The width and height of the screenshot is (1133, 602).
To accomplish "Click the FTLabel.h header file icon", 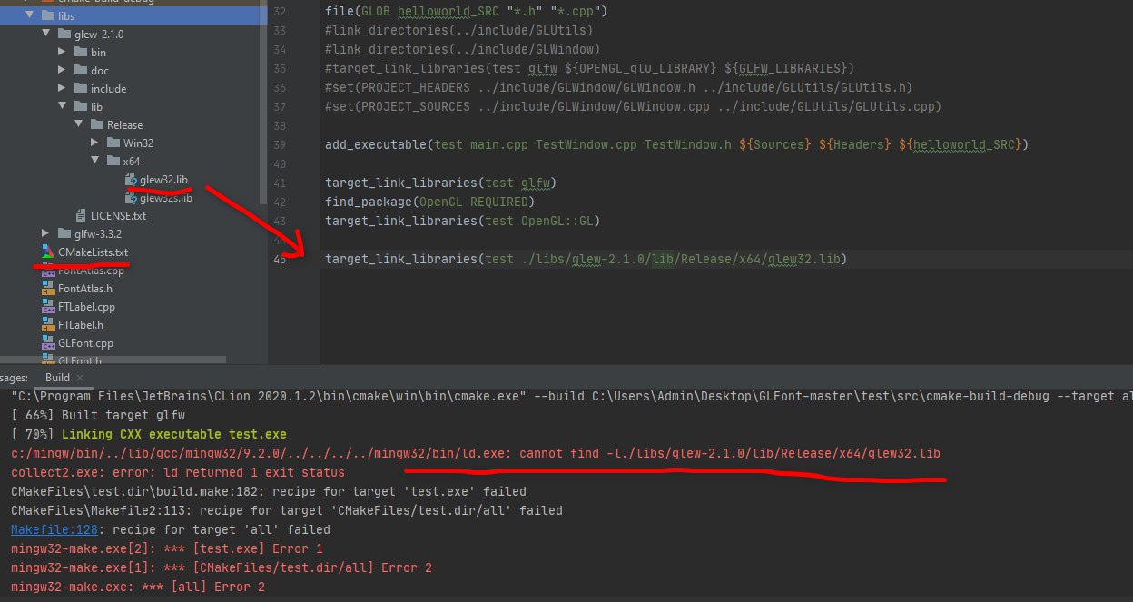I will coord(48,324).
